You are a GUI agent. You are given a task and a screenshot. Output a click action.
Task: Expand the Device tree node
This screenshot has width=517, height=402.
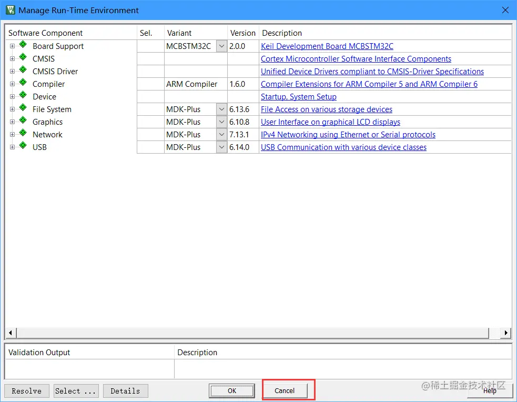point(12,97)
